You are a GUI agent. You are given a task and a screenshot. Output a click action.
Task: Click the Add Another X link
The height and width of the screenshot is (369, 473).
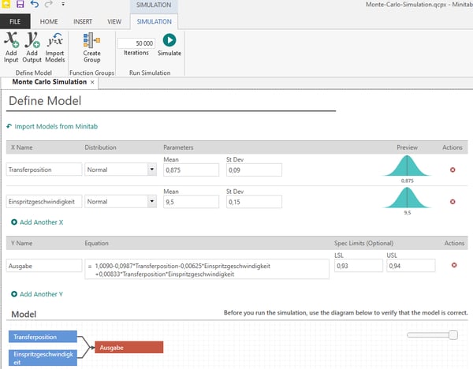click(41, 222)
